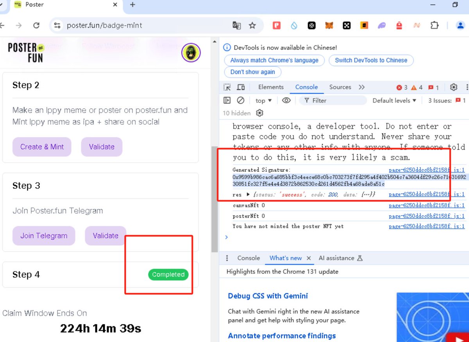The width and height of the screenshot is (469, 342).
Task: Click the clear console icon
Action: [x=241, y=100]
